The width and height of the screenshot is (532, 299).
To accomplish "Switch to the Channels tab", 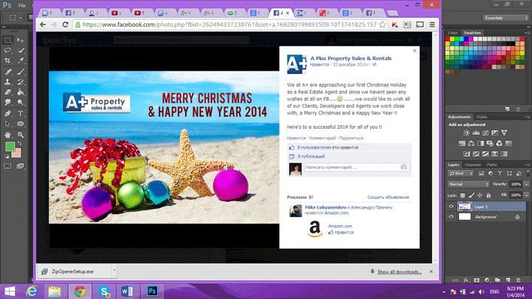I will pyautogui.click(x=473, y=165).
